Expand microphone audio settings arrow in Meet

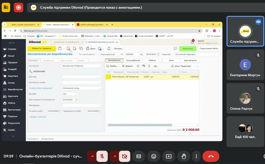[92, 157]
